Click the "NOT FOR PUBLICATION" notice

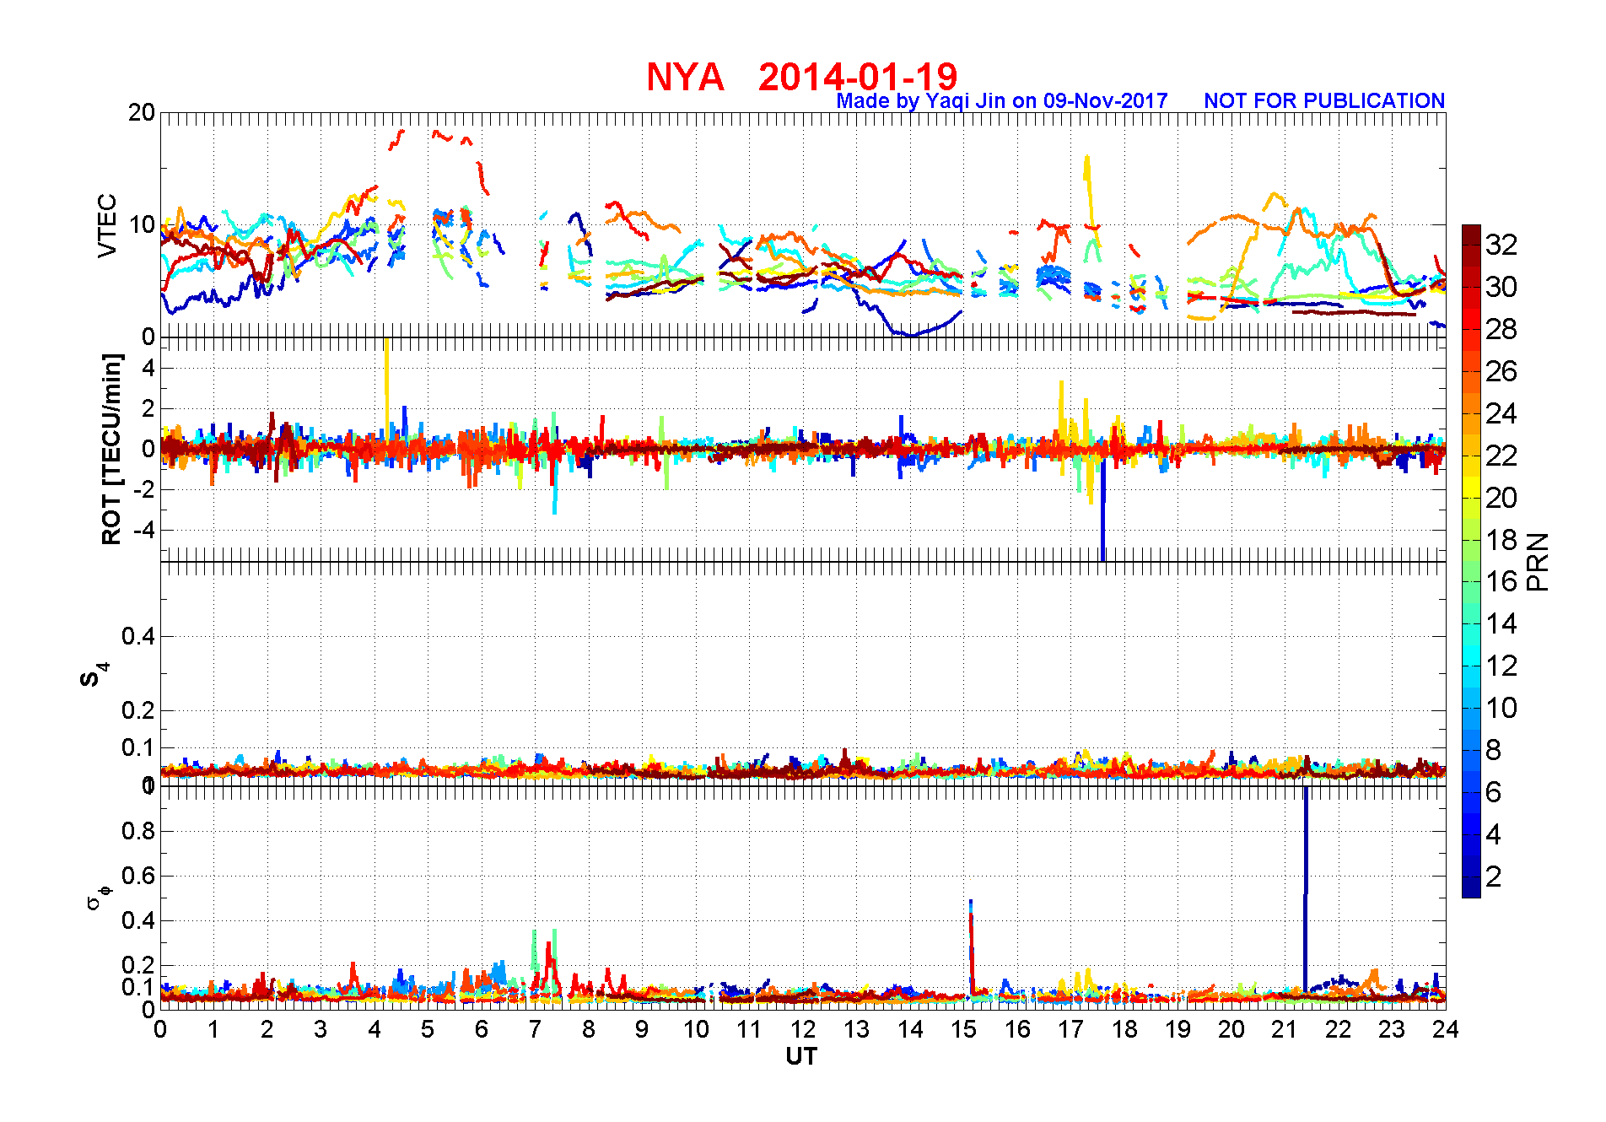click(1324, 100)
